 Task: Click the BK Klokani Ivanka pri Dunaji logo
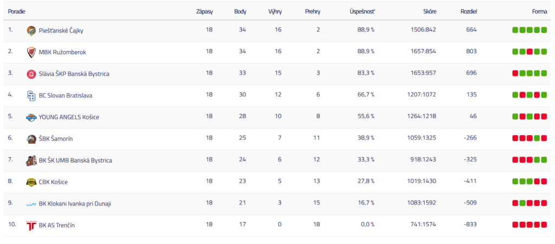click(31, 204)
